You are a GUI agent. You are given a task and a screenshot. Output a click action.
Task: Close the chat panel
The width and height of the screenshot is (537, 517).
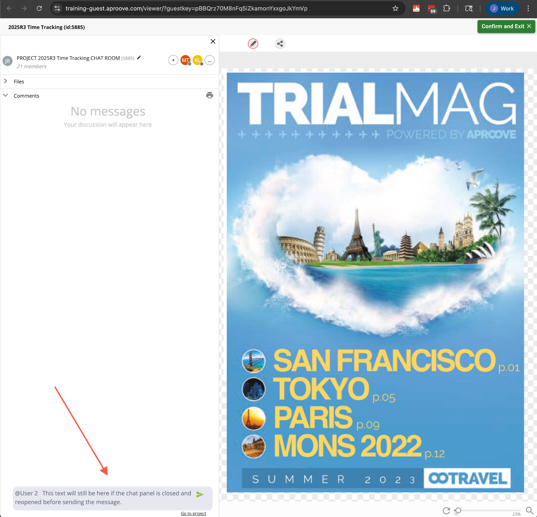213,41
